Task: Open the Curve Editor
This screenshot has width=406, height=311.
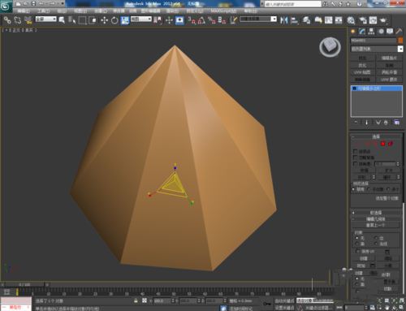Action: pos(329,20)
